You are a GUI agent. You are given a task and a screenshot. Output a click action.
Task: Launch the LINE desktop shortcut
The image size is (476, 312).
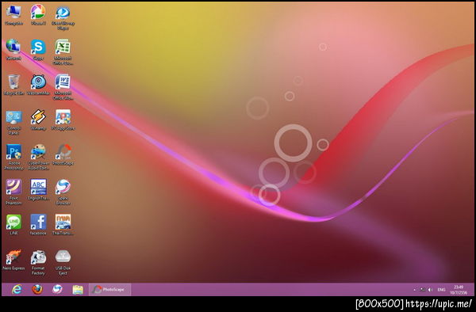[x=13, y=224]
